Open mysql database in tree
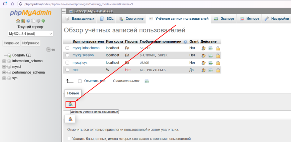 [x=17, y=66]
